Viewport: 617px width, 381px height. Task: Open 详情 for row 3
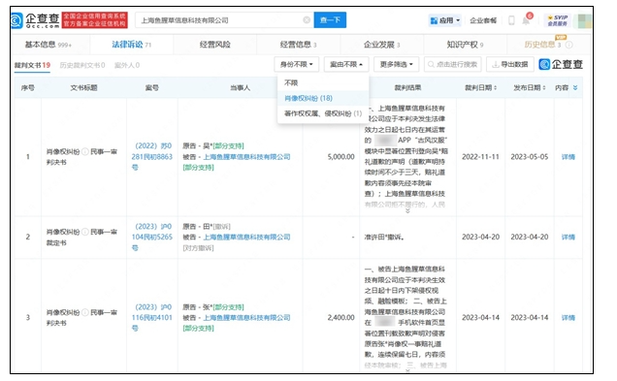[x=568, y=318]
